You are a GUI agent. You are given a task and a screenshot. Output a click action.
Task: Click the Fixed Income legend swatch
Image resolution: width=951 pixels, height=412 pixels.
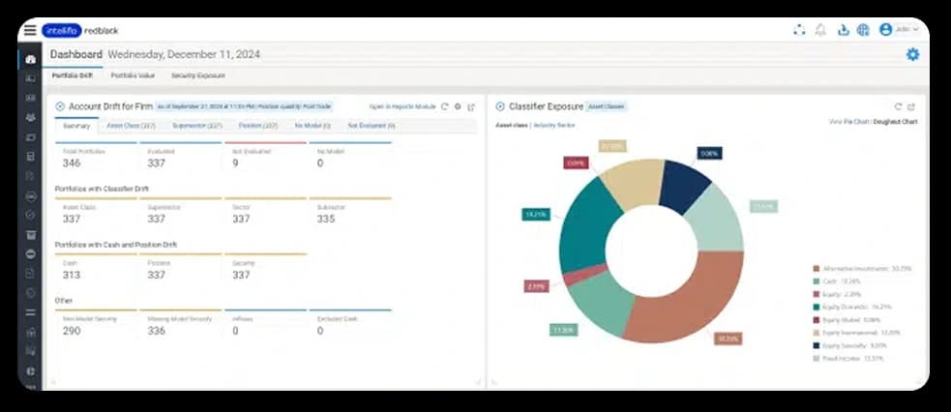(817, 359)
